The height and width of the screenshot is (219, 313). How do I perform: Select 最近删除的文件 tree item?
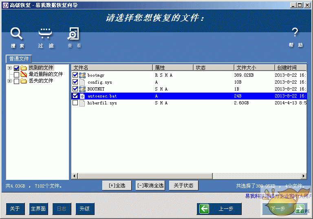46,74
